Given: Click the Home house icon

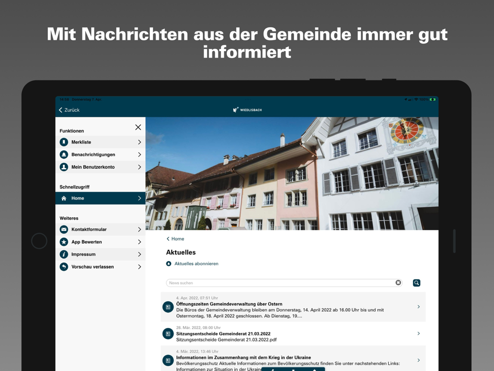Looking at the screenshot, I should [64, 198].
